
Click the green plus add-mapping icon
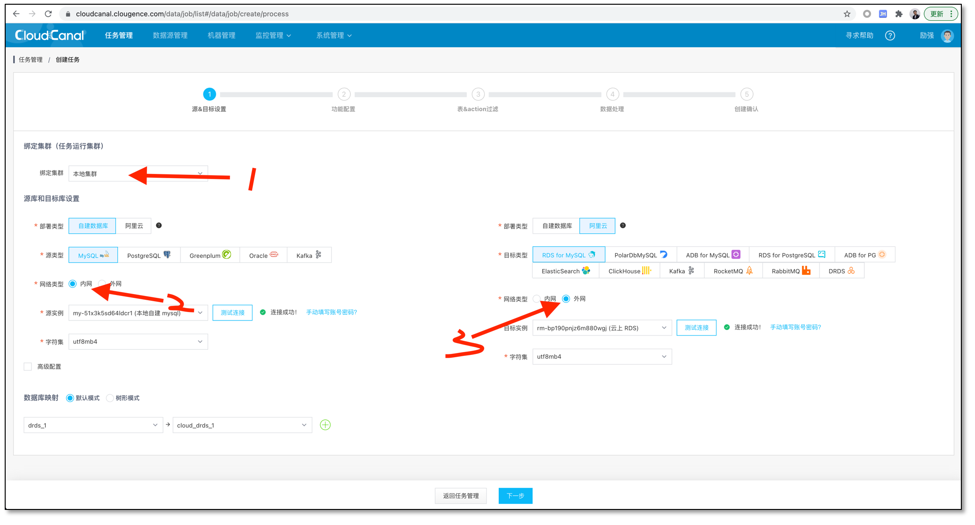coord(325,425)
